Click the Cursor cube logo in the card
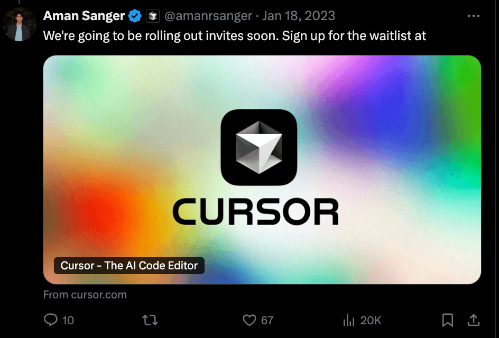 [258, 147]
